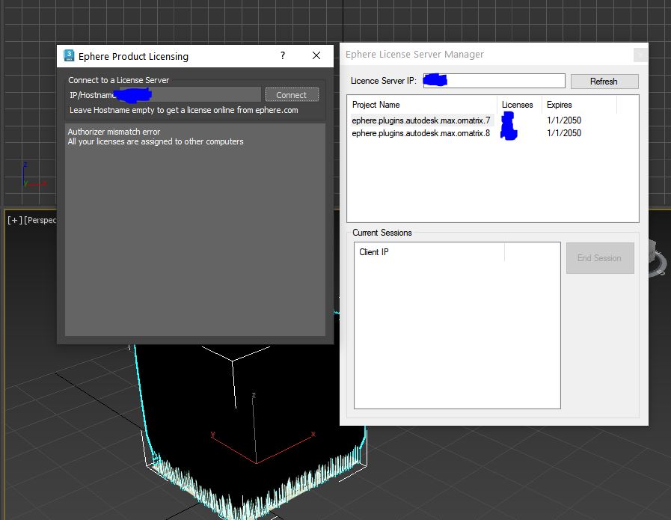671x520 pixels.
Task: Close the Ephere Product Licensing dialog
Action: [x=316, y=56]
